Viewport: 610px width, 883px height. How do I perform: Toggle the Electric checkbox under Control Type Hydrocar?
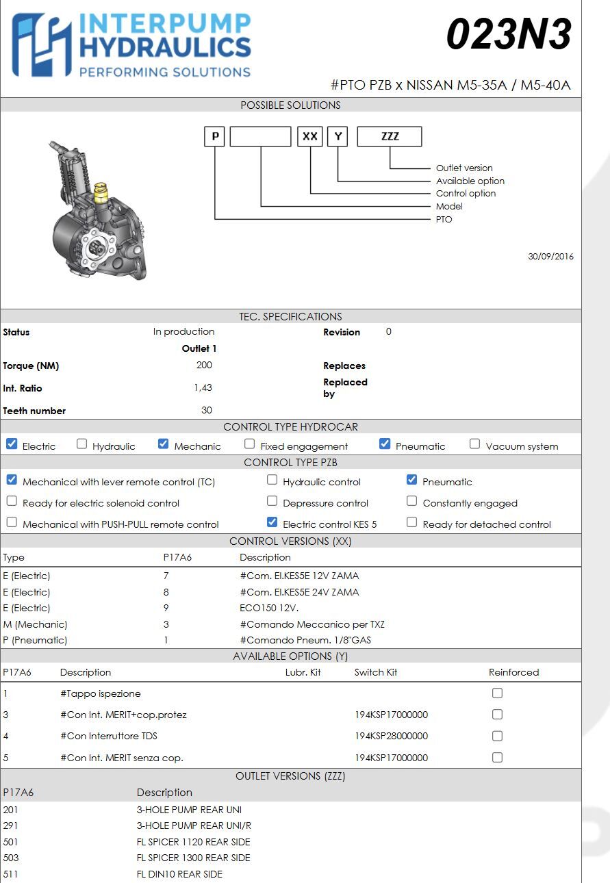point(12,444)
